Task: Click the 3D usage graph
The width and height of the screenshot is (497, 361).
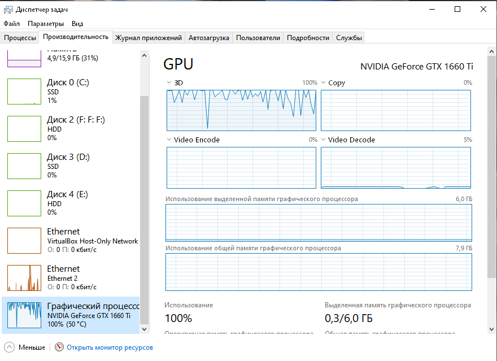Action: pos(241,110)
